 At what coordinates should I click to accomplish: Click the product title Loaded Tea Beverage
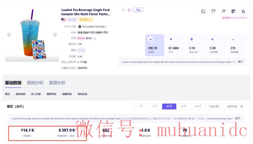click(x=86, y=12)
